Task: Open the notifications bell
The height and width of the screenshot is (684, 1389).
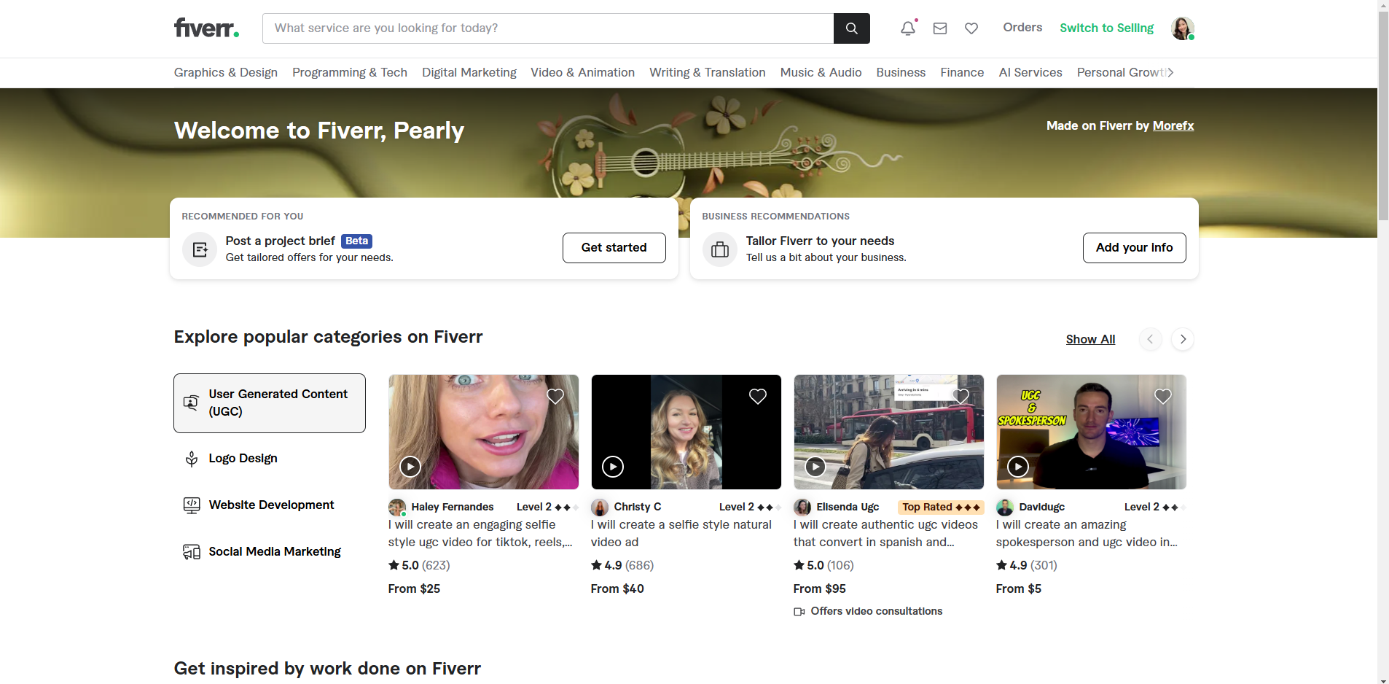Action: click(x=907, y=28)
